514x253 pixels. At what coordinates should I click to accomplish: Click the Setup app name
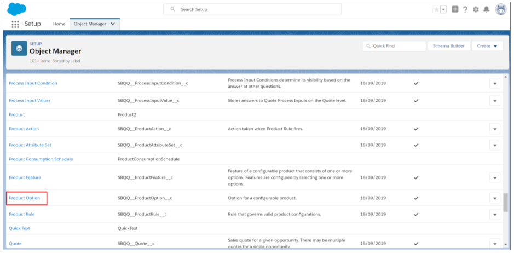pyautogui.click(x=33, y=24)
